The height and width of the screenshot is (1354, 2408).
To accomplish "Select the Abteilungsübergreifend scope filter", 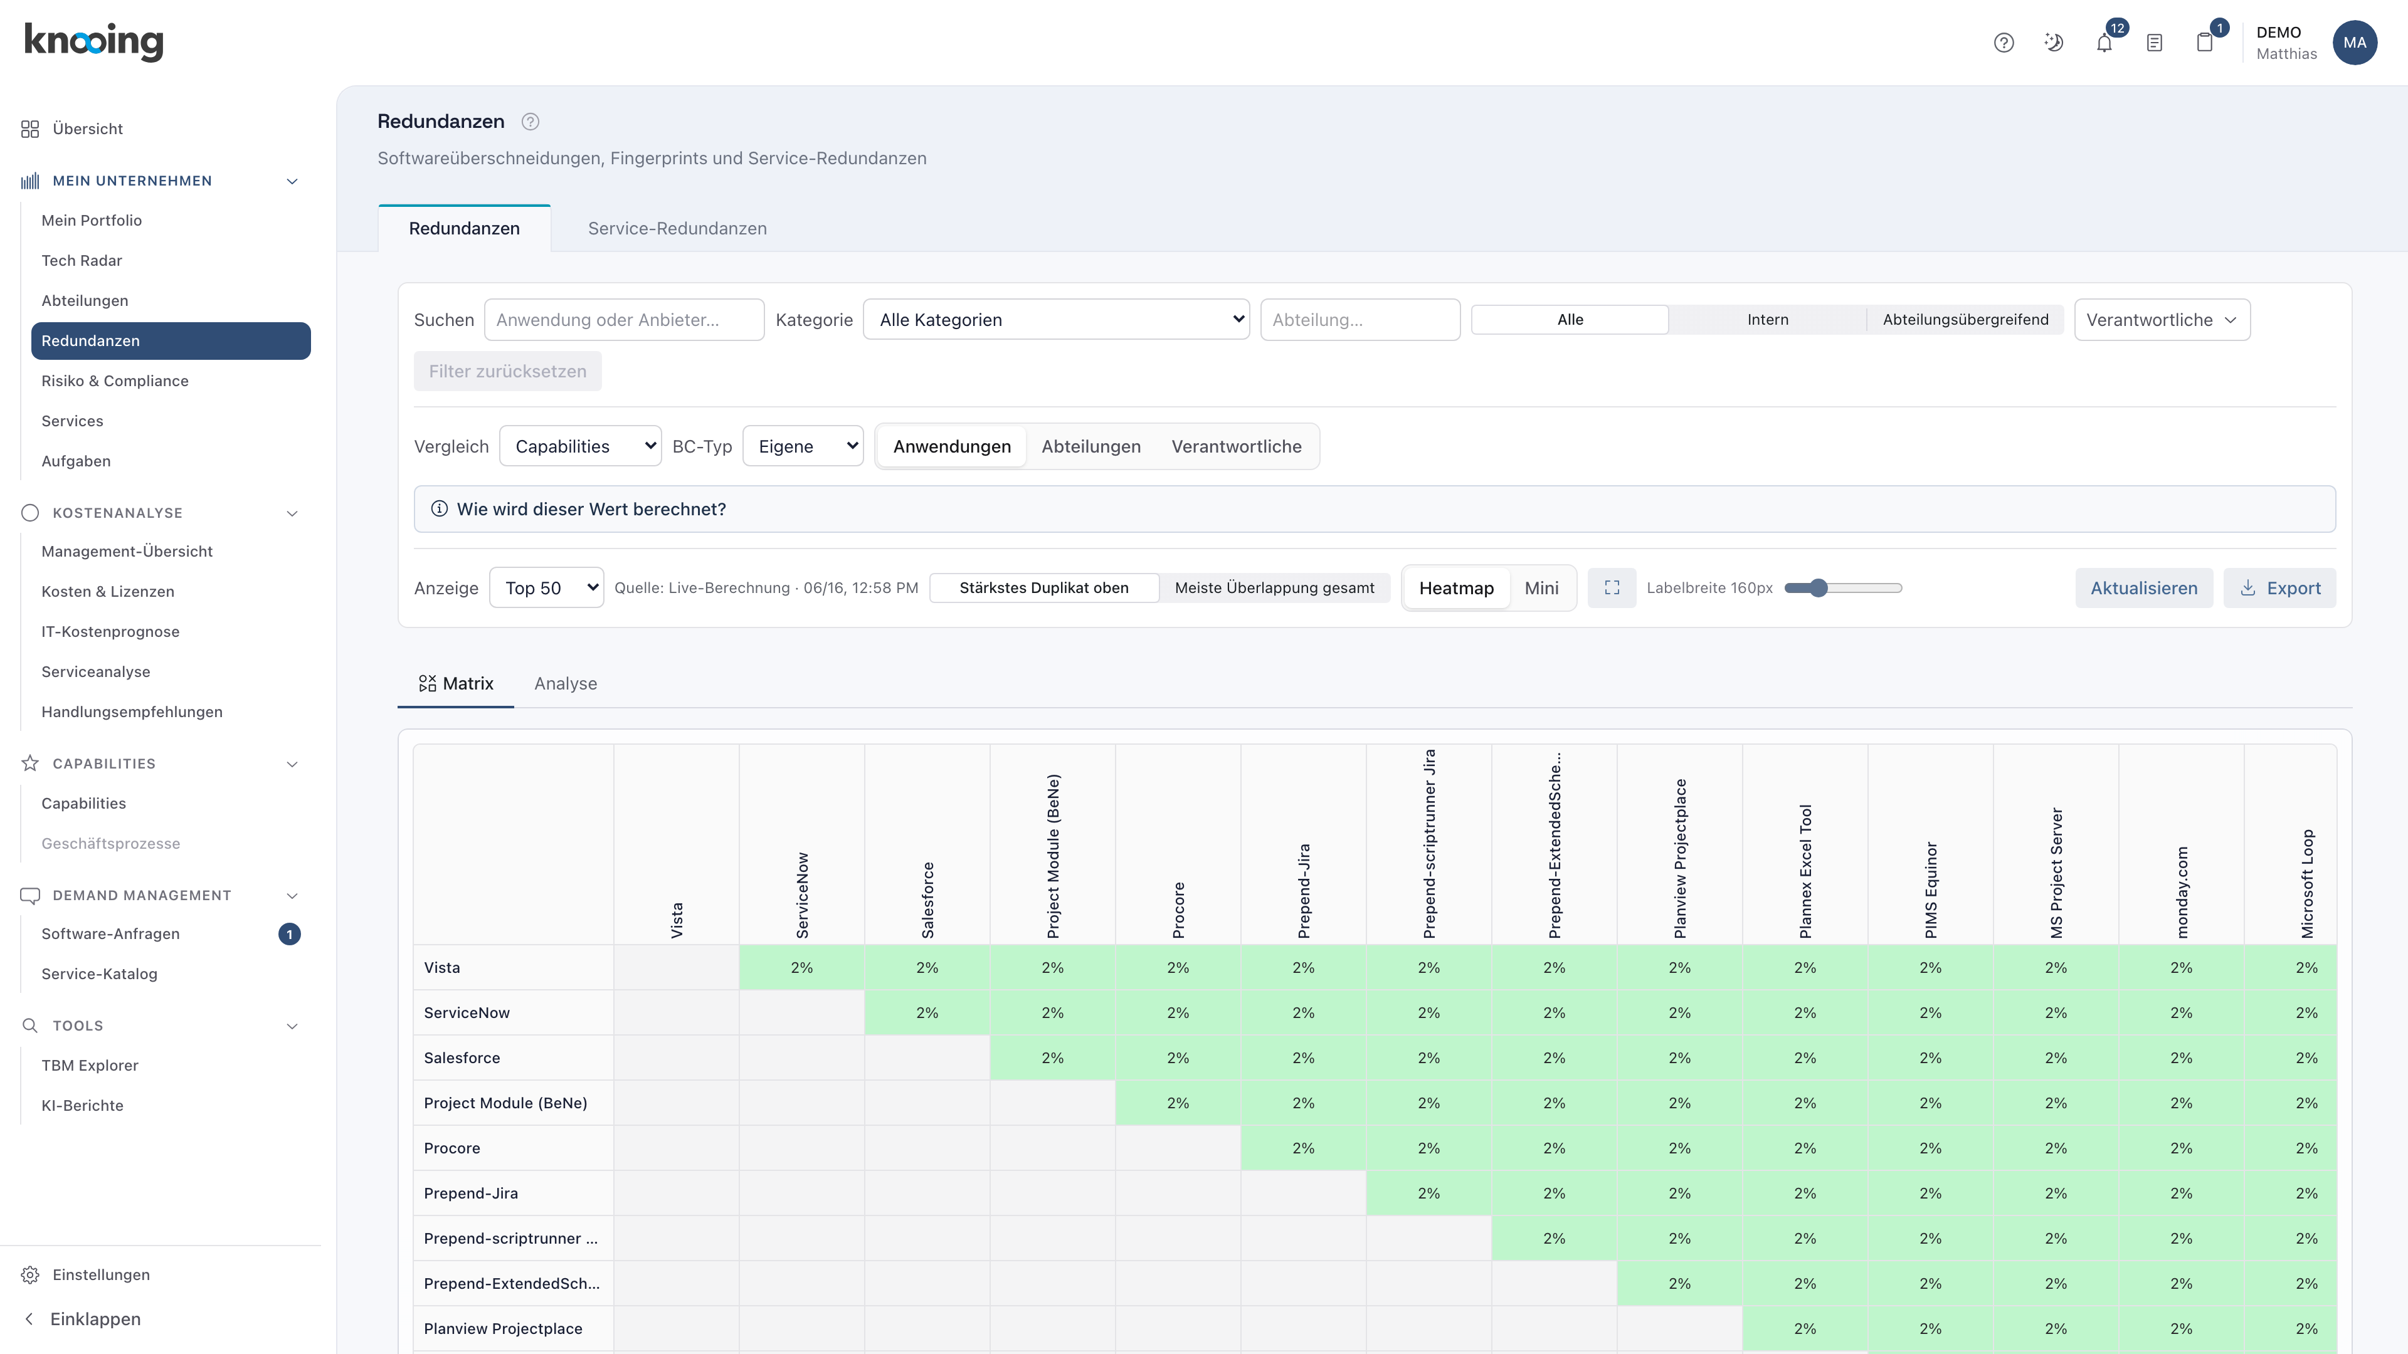I will pos(1965,320).
